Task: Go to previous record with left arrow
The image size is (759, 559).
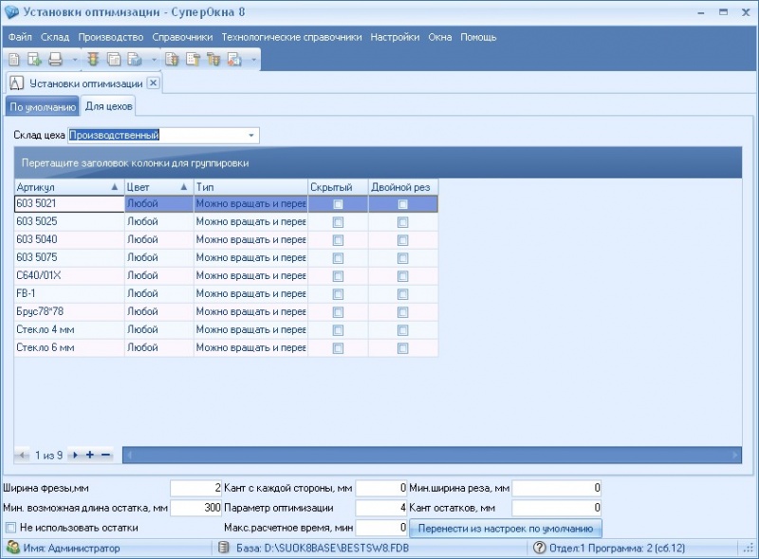Action: [x=22, y=455]
